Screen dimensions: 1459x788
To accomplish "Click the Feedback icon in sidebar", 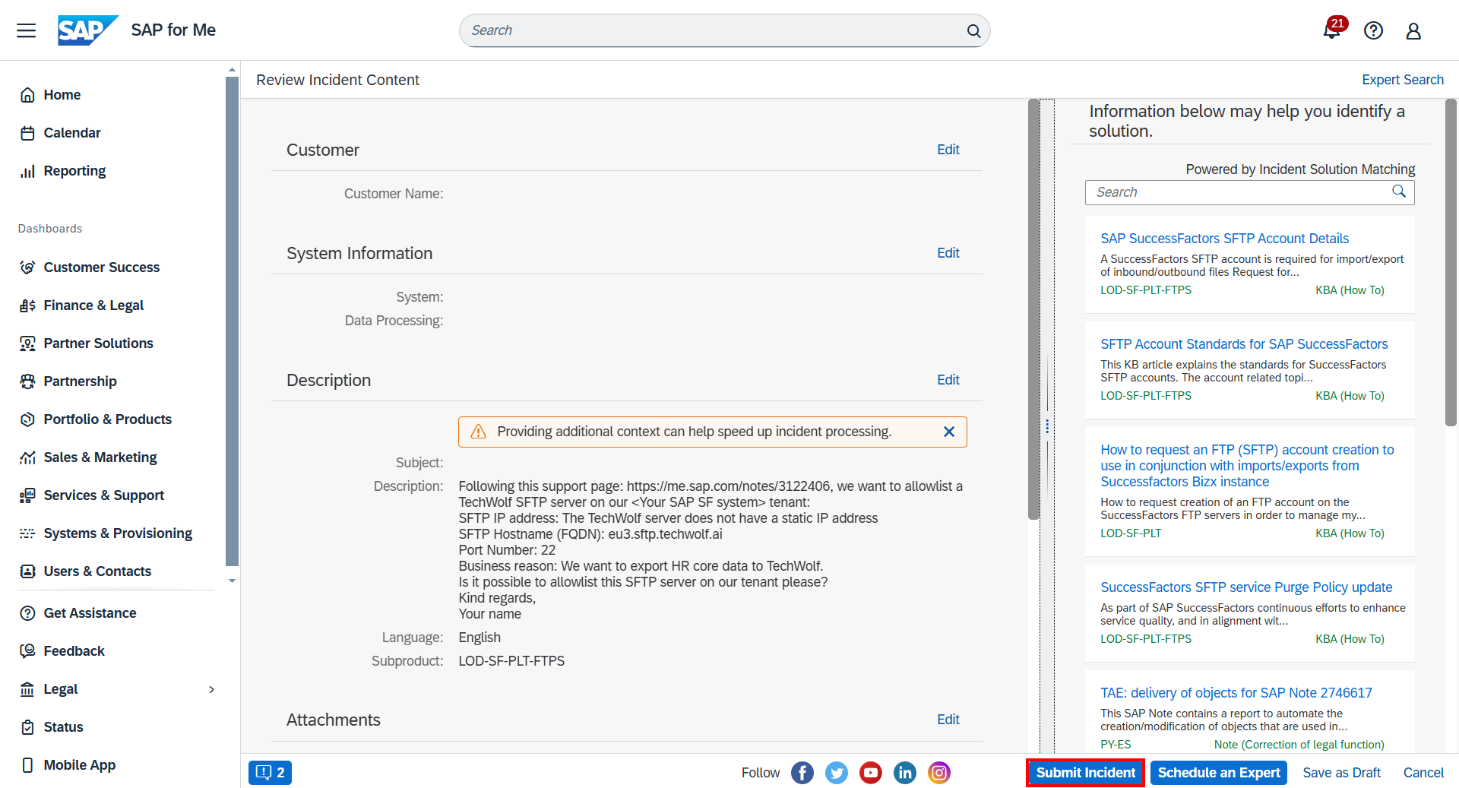I will [27, 651].
